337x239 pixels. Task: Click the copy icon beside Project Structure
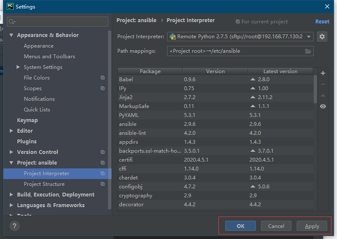point(102,184)
